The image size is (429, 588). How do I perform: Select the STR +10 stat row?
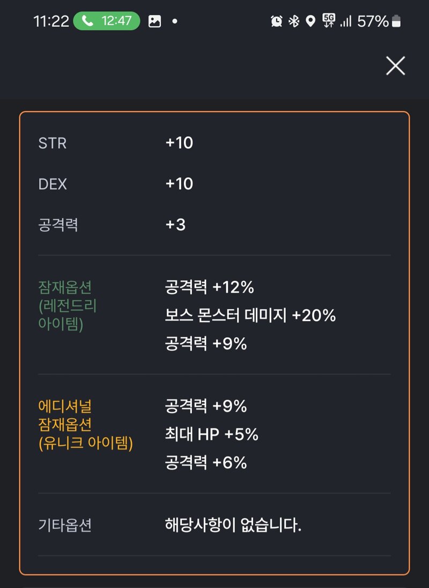(214, 143)
